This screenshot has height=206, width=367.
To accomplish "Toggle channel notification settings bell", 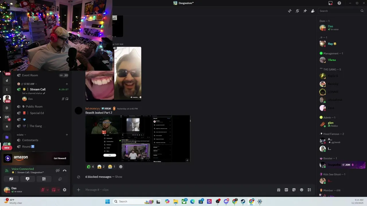I will 297,11.
